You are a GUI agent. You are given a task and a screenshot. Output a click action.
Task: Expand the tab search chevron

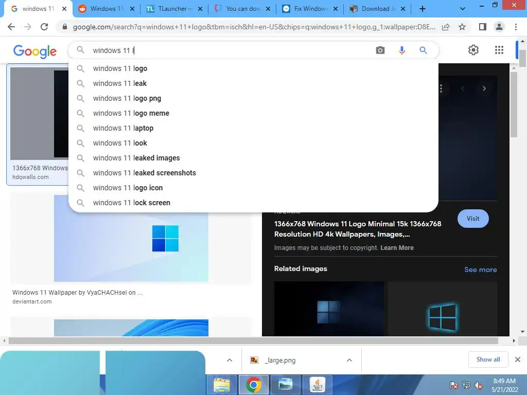click(x=463, y=9)
